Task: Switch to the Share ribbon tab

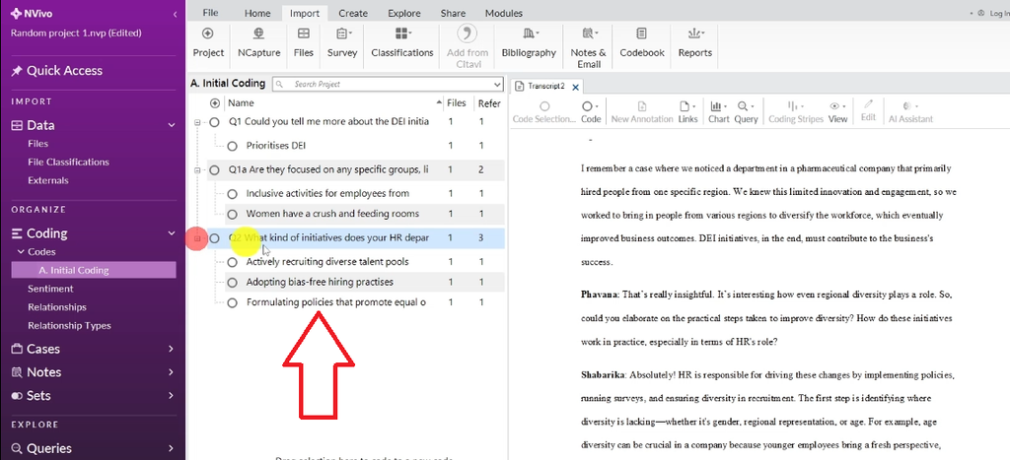Action: tap(454, 13)
